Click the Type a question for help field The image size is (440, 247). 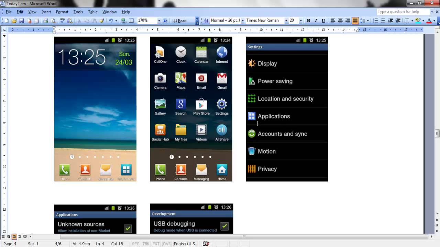(x=402, y=11)
